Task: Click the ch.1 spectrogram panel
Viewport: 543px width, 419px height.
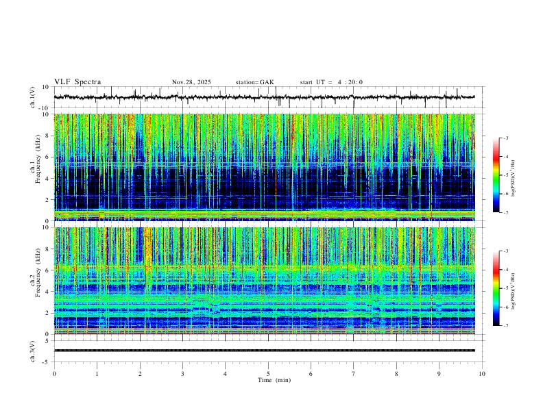Action: [265, 167]
